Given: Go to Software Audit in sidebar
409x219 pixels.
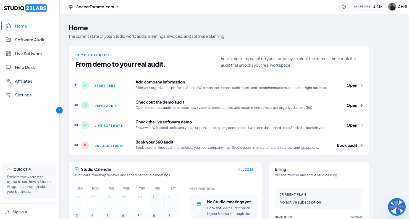Looking at the screenshot, I should click(30, 40).
